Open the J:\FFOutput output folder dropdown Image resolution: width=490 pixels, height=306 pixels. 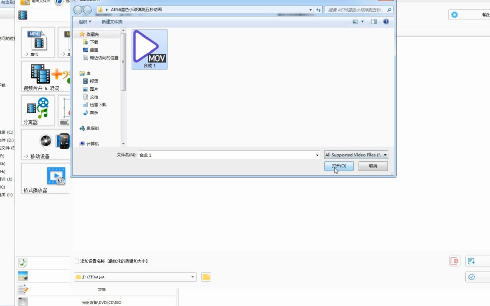click(x=135, y=277)
